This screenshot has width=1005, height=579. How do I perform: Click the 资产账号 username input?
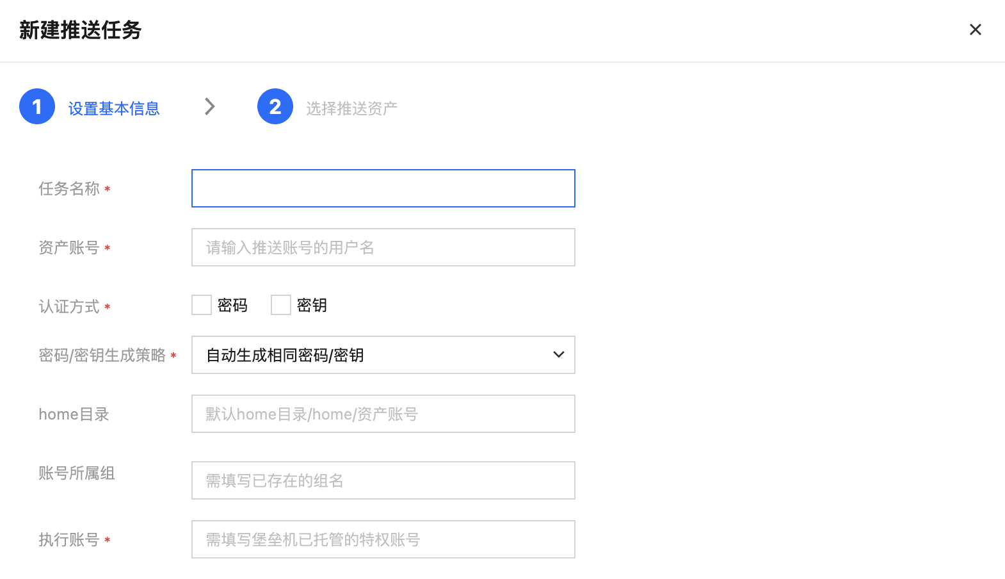[x=383, y=247]
